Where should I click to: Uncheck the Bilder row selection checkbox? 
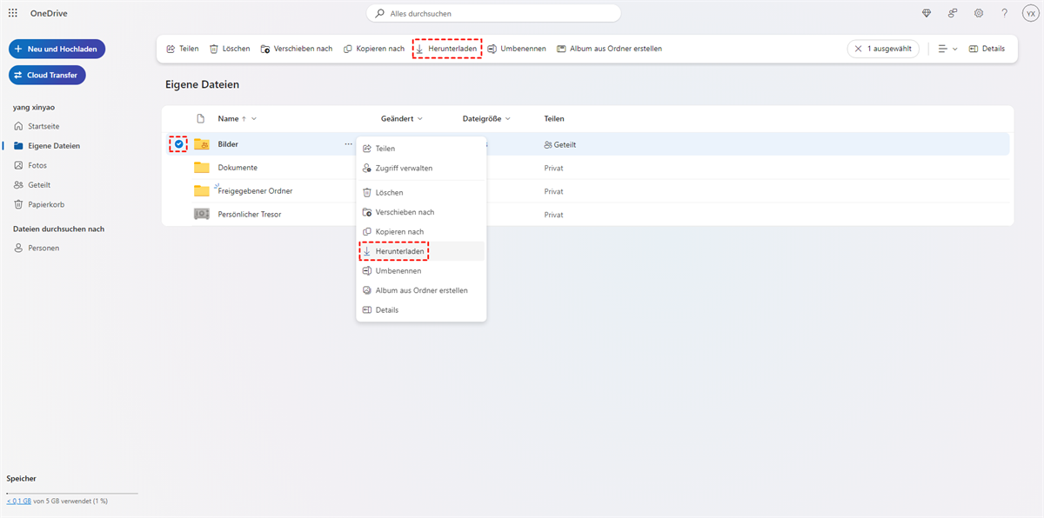point(178,144)
